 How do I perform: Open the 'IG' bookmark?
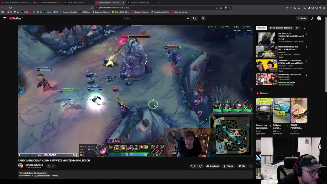coord(10,12)
